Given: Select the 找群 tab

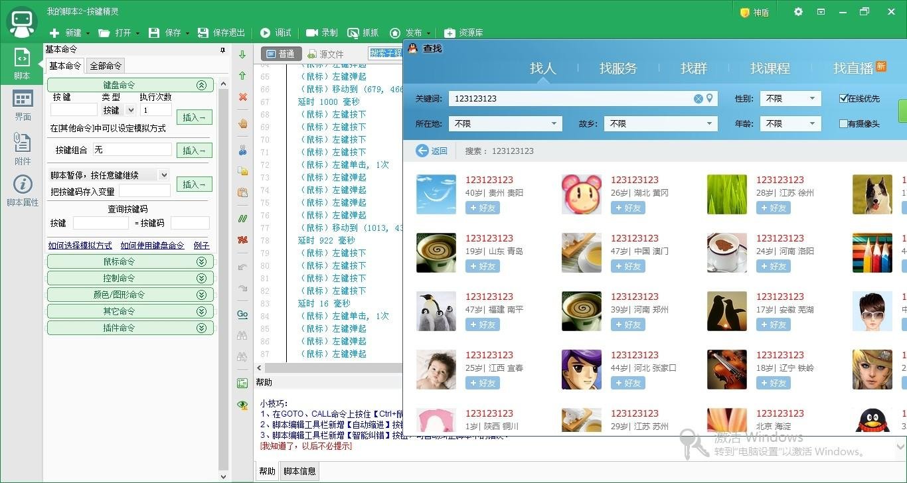Looking at the screenshot, I should click(x=694, y=68).
